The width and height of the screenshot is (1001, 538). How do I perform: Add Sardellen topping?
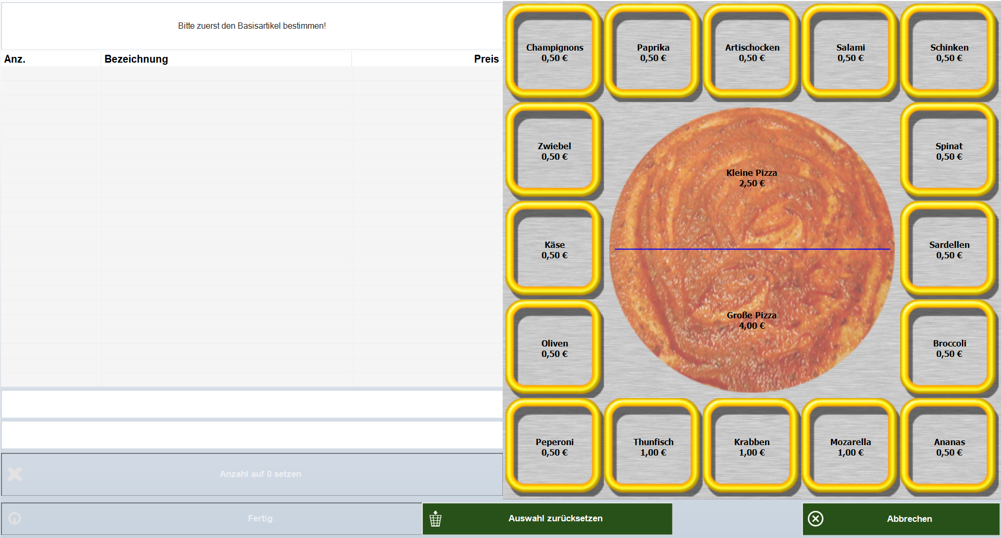[x=949, y=249]
